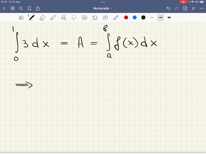Select the Eraser tool
Viewport: 206px width, 154px height.
[42, 18]
